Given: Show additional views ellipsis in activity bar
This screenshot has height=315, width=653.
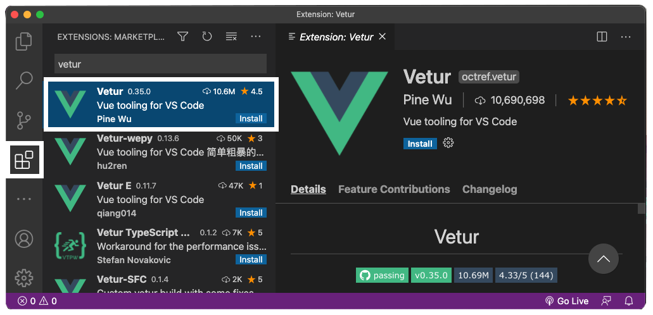Looking at the screenshot, I should 23,199.
